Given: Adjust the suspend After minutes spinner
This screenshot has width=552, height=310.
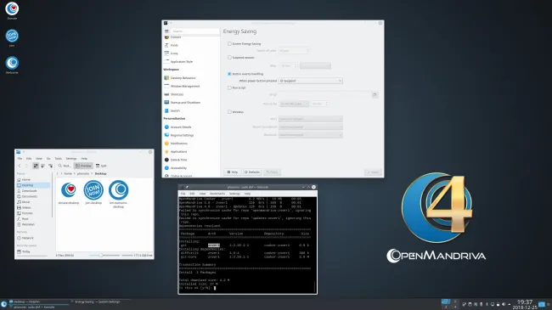Looking at the screenshot, I should pos(289,66).
